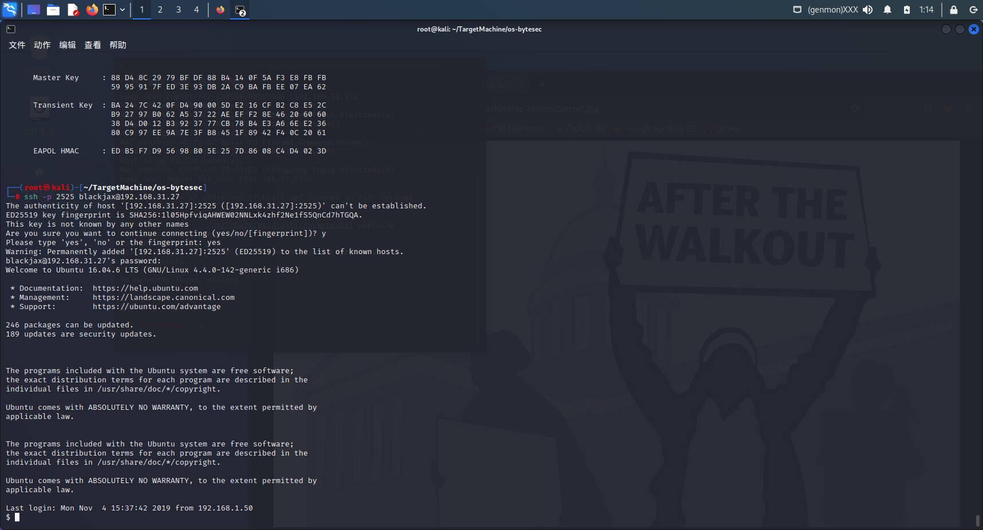Click the ED25519 key fingerprint line

(184, 215)
